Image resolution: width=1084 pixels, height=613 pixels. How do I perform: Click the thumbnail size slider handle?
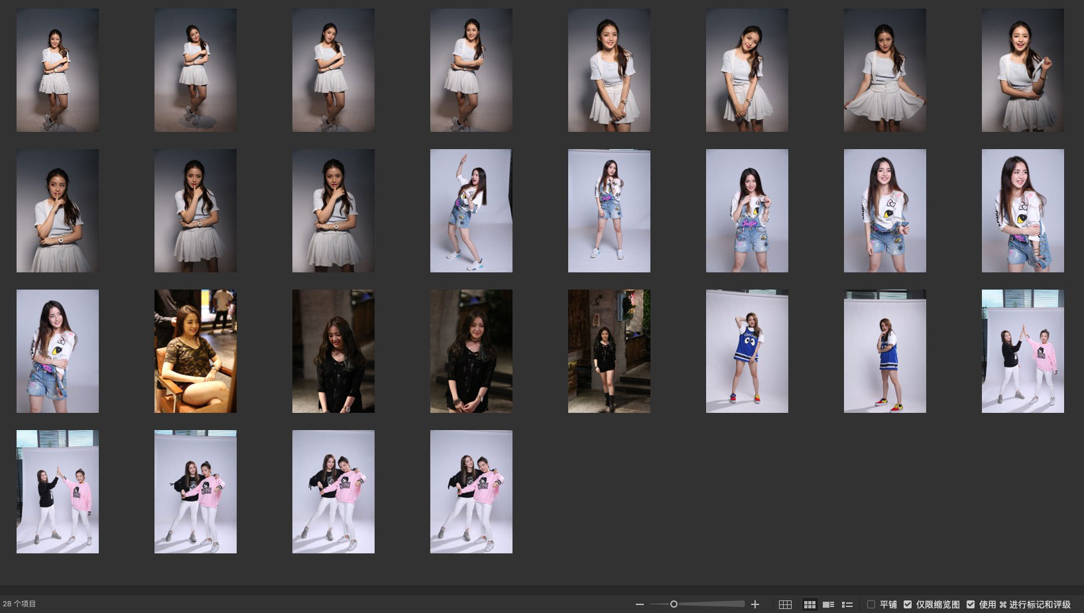point(674,604)
